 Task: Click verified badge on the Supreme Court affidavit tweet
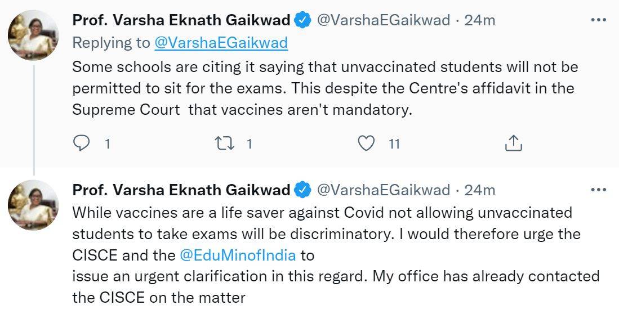304,21
